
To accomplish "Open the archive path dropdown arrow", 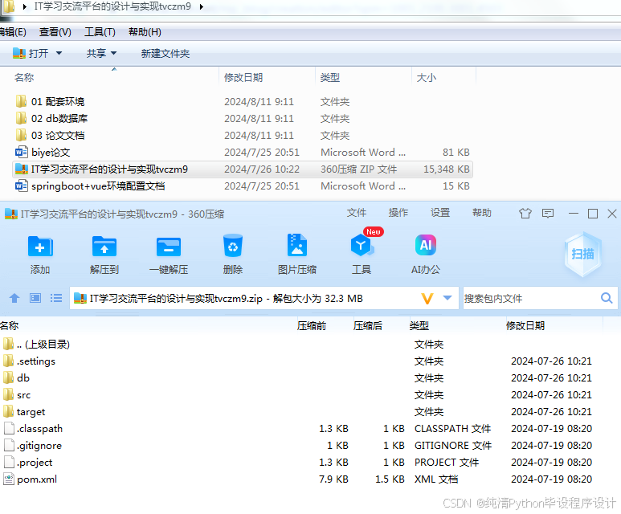I will [x=447, y=298].
